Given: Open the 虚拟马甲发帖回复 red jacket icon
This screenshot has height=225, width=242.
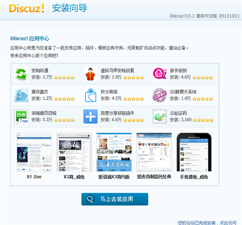Looking at the screenshot, I should tap(91, 74).
